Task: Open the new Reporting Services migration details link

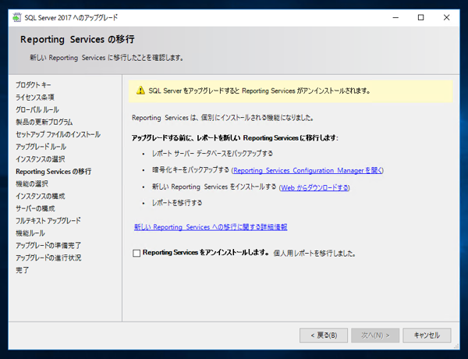Action: point(211,227)
